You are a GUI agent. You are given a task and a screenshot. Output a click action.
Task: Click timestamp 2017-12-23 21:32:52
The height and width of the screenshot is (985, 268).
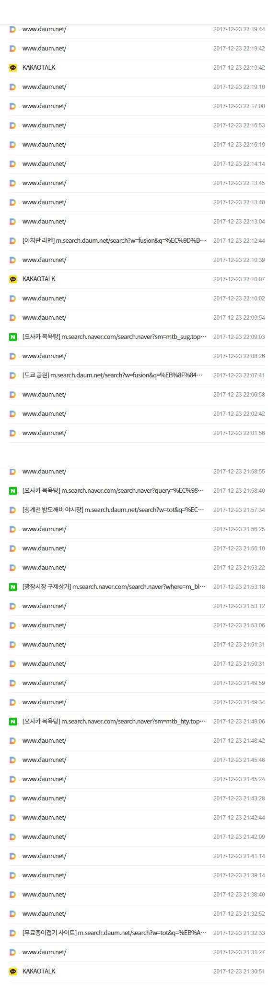pyautogui.click(x=239, y=914)
